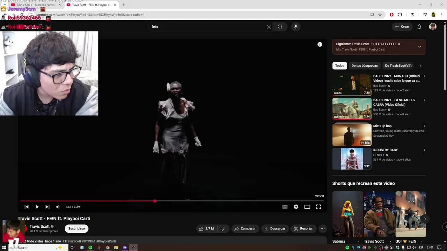447x251 pixels.
Task: Open the GO! FE!N short thumbnail
Action: [411, 214]
